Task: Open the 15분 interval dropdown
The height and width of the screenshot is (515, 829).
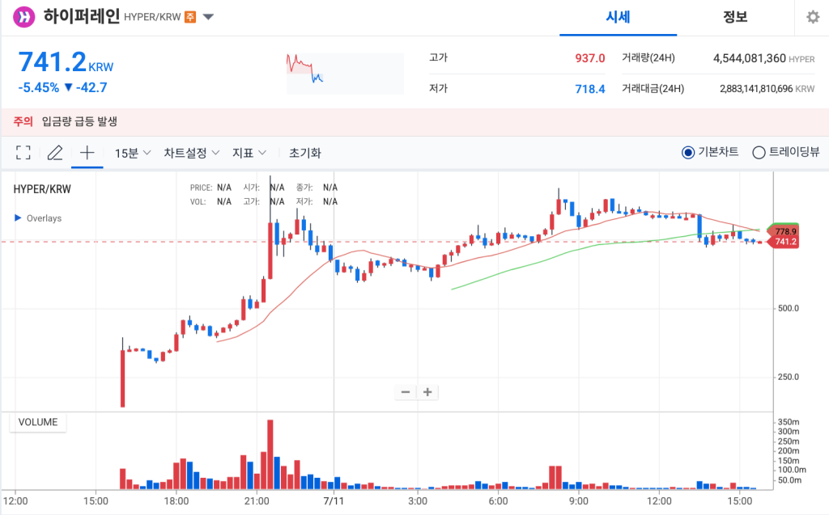Action: point(133,153)
